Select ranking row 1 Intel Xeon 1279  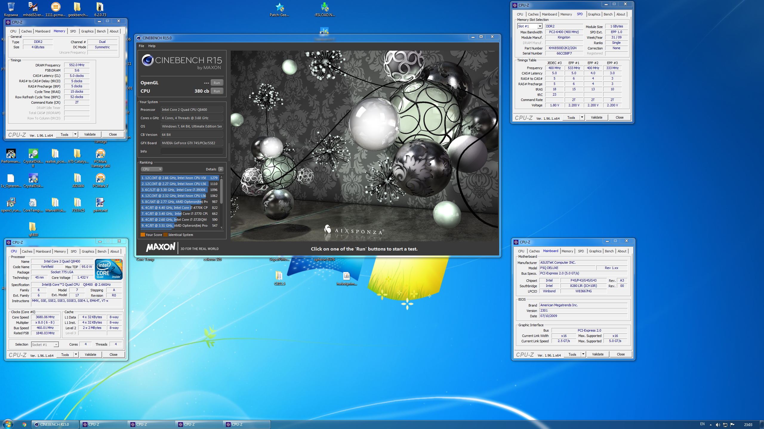click(180, 178)
